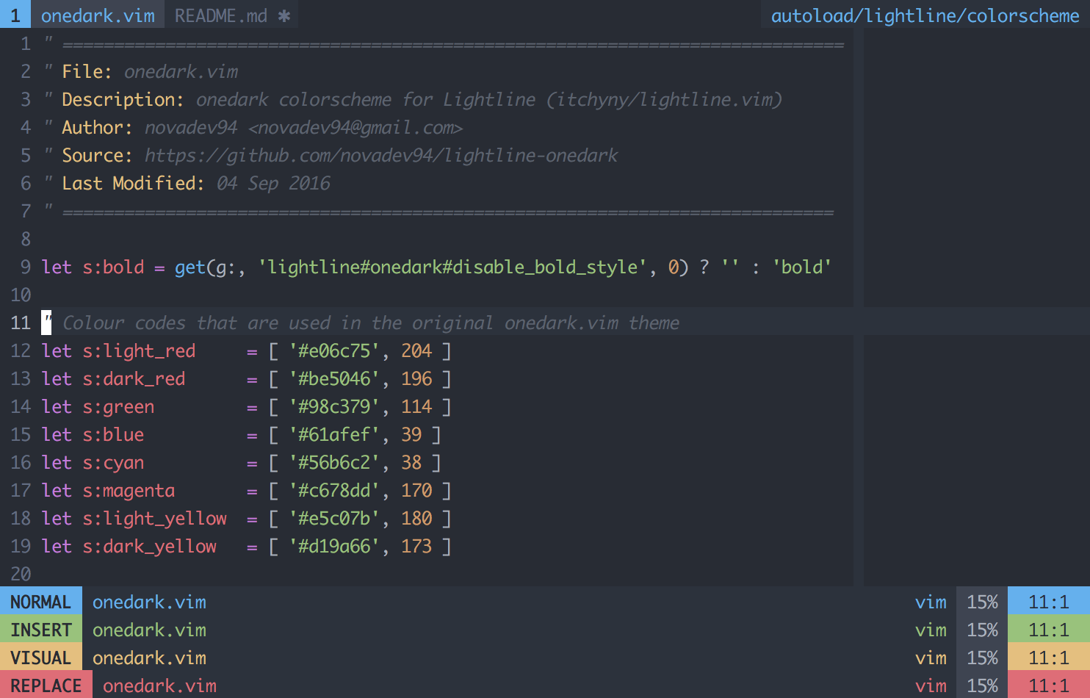Click the '04 Sep 2016' last modified date

(x=273, y=183)
